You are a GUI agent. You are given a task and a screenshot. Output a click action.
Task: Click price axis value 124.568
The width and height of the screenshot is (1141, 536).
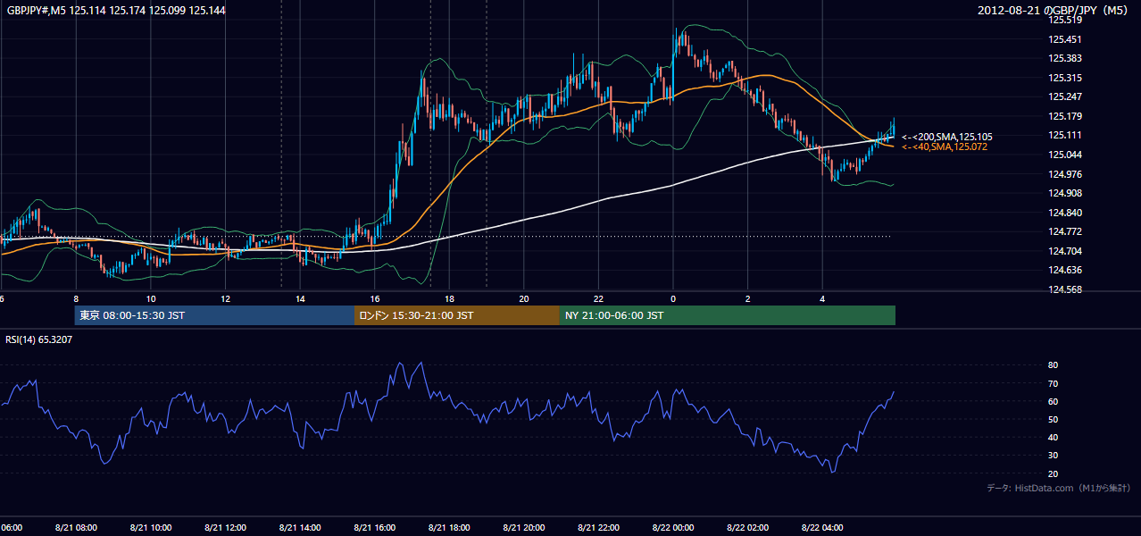pyautogui.click(x=1064, y=289)
